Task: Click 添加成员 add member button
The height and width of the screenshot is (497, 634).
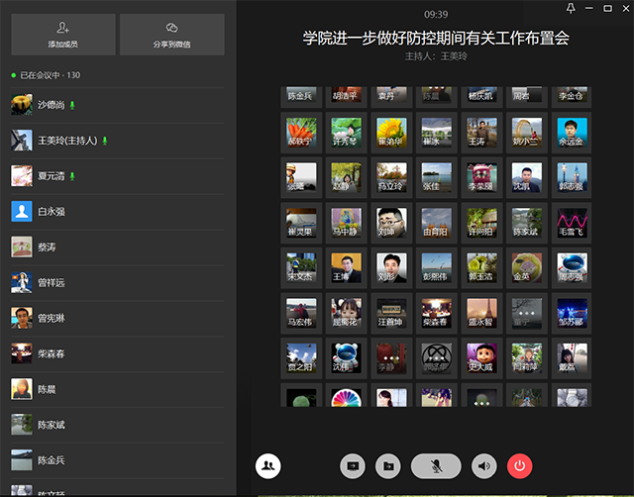Action: (65, 35)
